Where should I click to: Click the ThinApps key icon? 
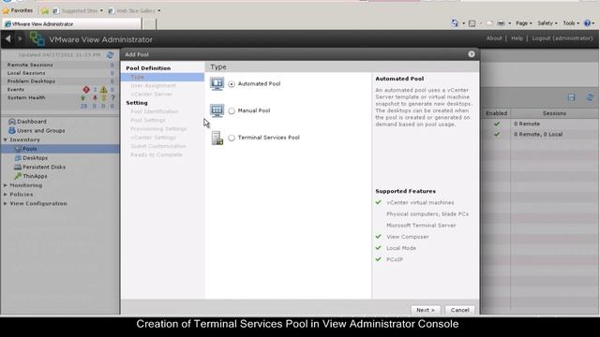pyautogui.click(x=18, y=176)
